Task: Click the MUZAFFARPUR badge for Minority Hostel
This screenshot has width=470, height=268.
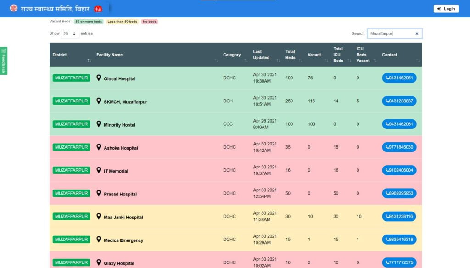Action: (x=71, y=123)
